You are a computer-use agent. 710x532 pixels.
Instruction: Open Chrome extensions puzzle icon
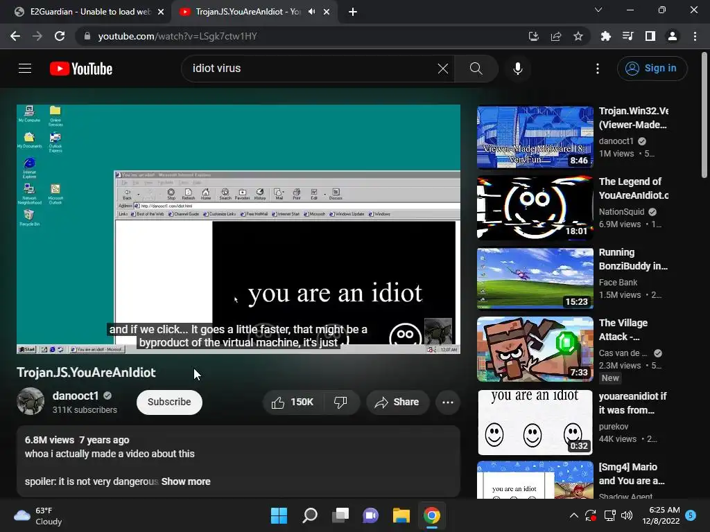(605, 36)
